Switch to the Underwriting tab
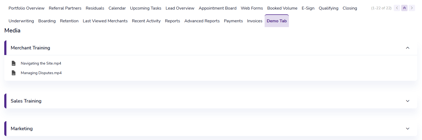 point(21,21)
